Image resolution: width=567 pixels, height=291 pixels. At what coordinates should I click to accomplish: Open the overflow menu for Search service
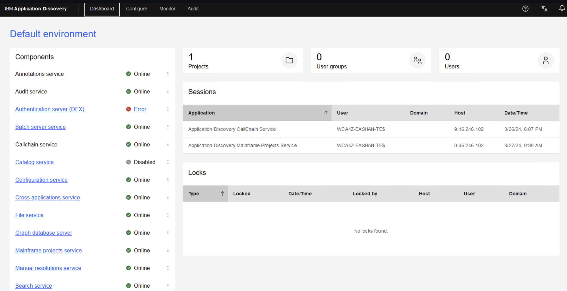168,286
